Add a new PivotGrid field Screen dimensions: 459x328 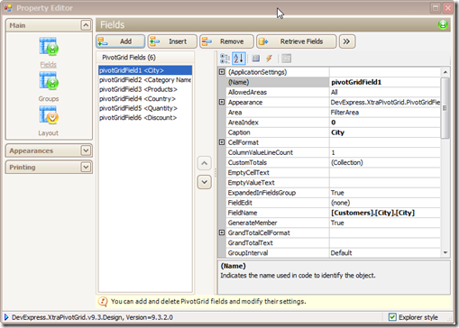[121, 41]
